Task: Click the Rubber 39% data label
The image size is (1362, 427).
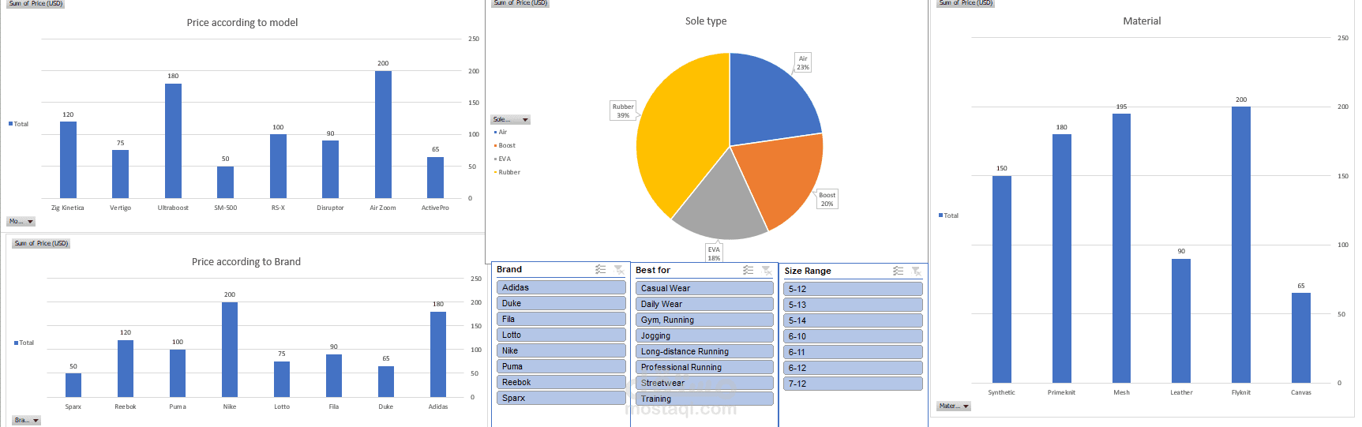Action: [623, 110]
